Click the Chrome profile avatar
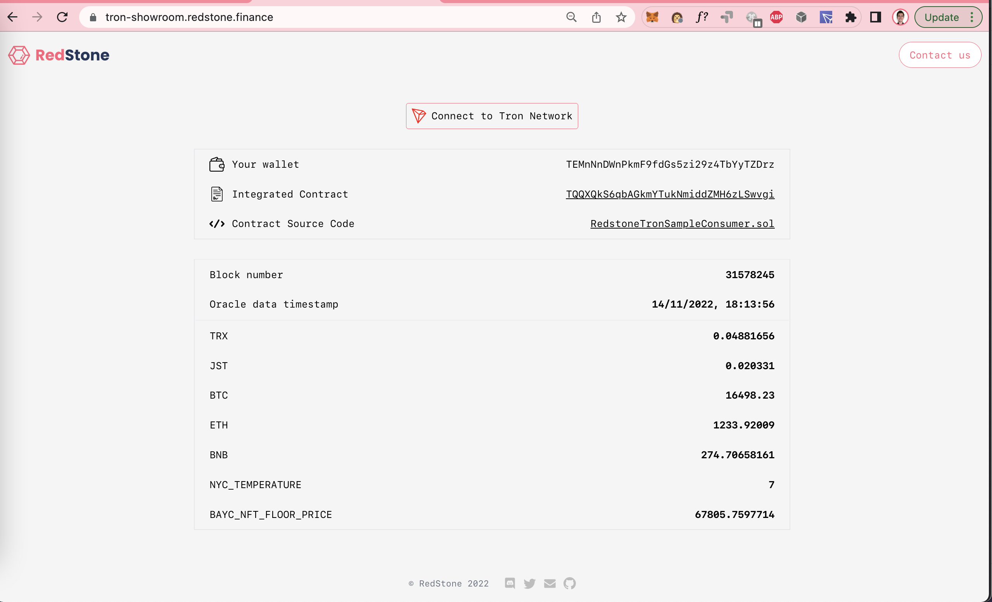992x602 pixels. coord(900,17)
